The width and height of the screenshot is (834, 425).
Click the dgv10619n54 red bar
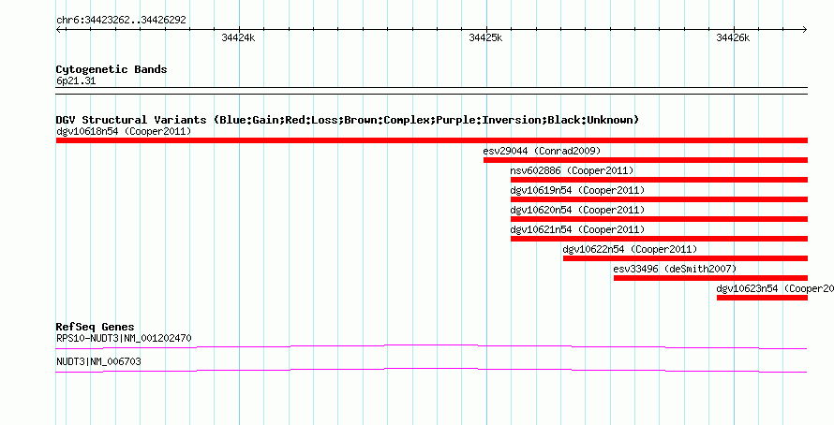tap(659, 199)
